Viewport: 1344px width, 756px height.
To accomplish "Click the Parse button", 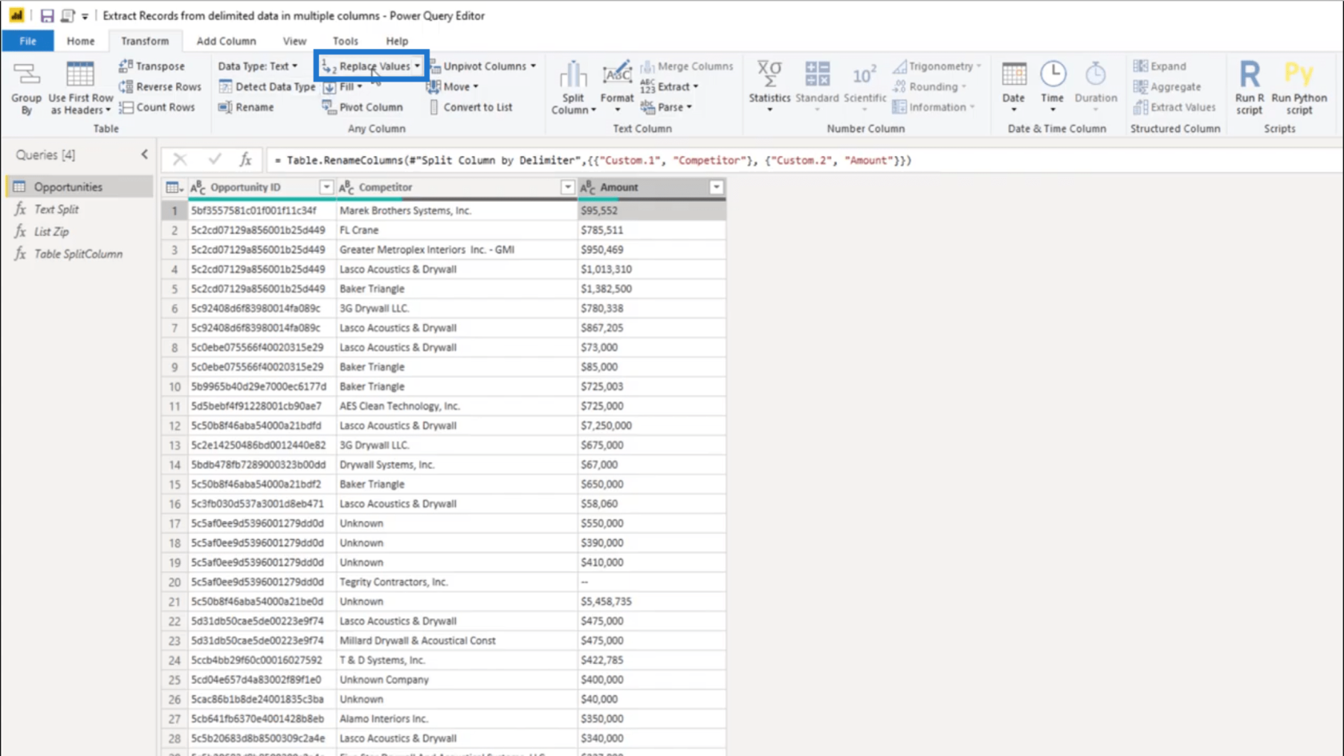I will pos(666,107).
